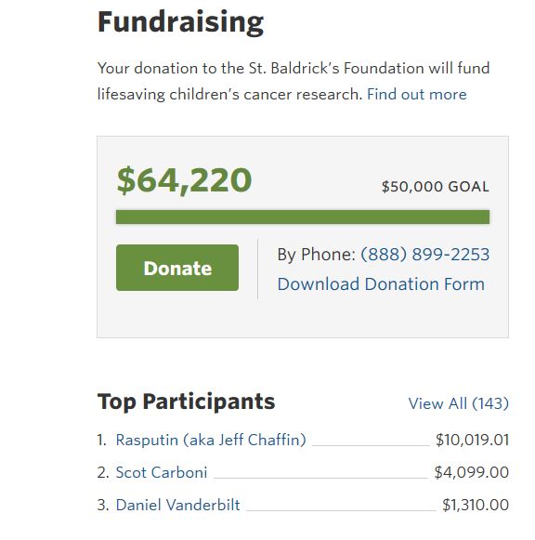Click the green fundraising progress bar
This screenshot has width=535, height=540.
pos(303,217)
